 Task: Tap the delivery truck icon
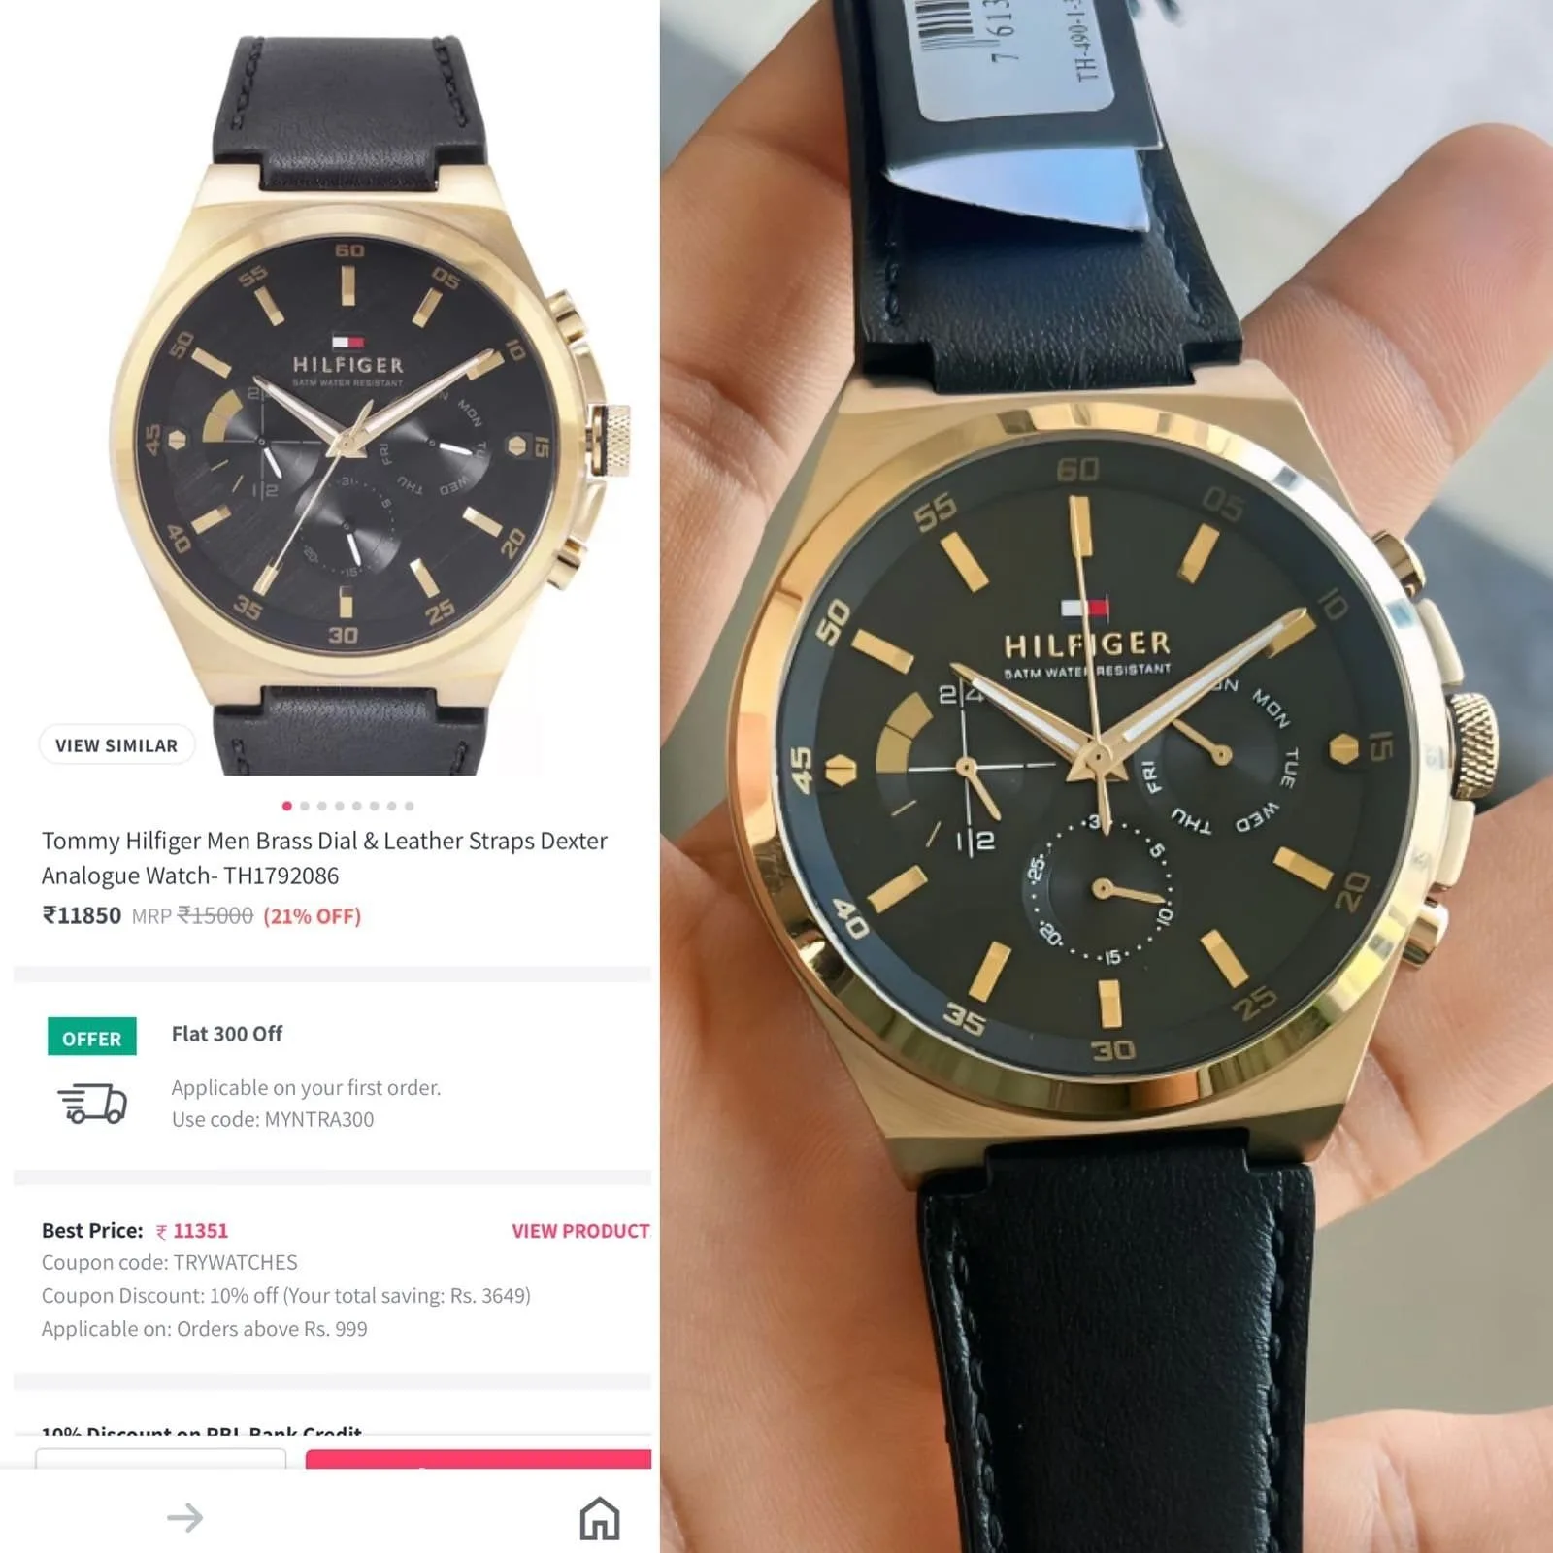93,1104
